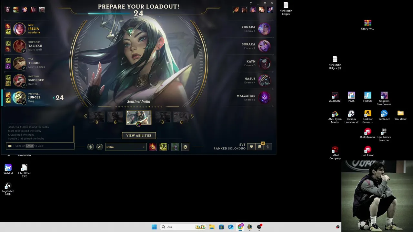Click the View Abilities button
The width and height of the screenshot is (413, 232).
(x=139, y=135)
